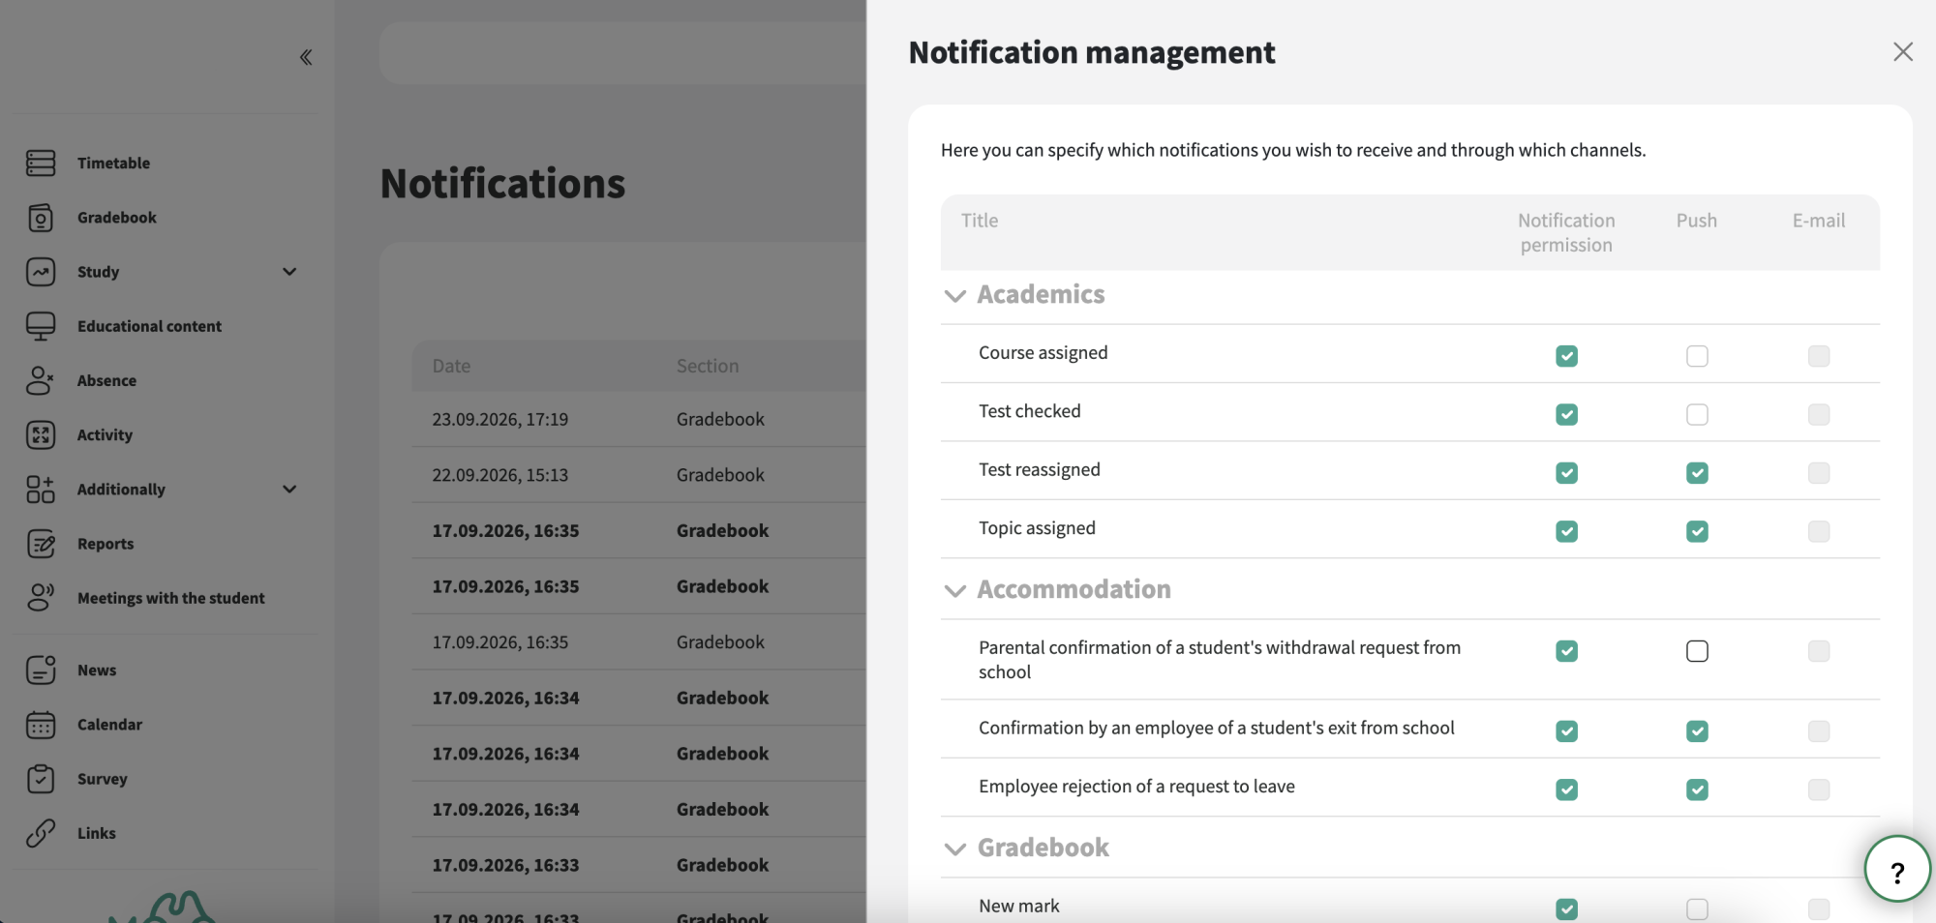Expand the Study submenu arrow
Screen dimensions: 1936x923
289,272
